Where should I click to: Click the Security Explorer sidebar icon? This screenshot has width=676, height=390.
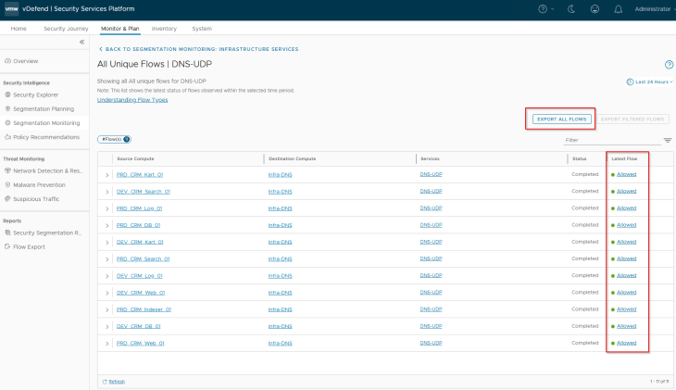click(8, 94)
